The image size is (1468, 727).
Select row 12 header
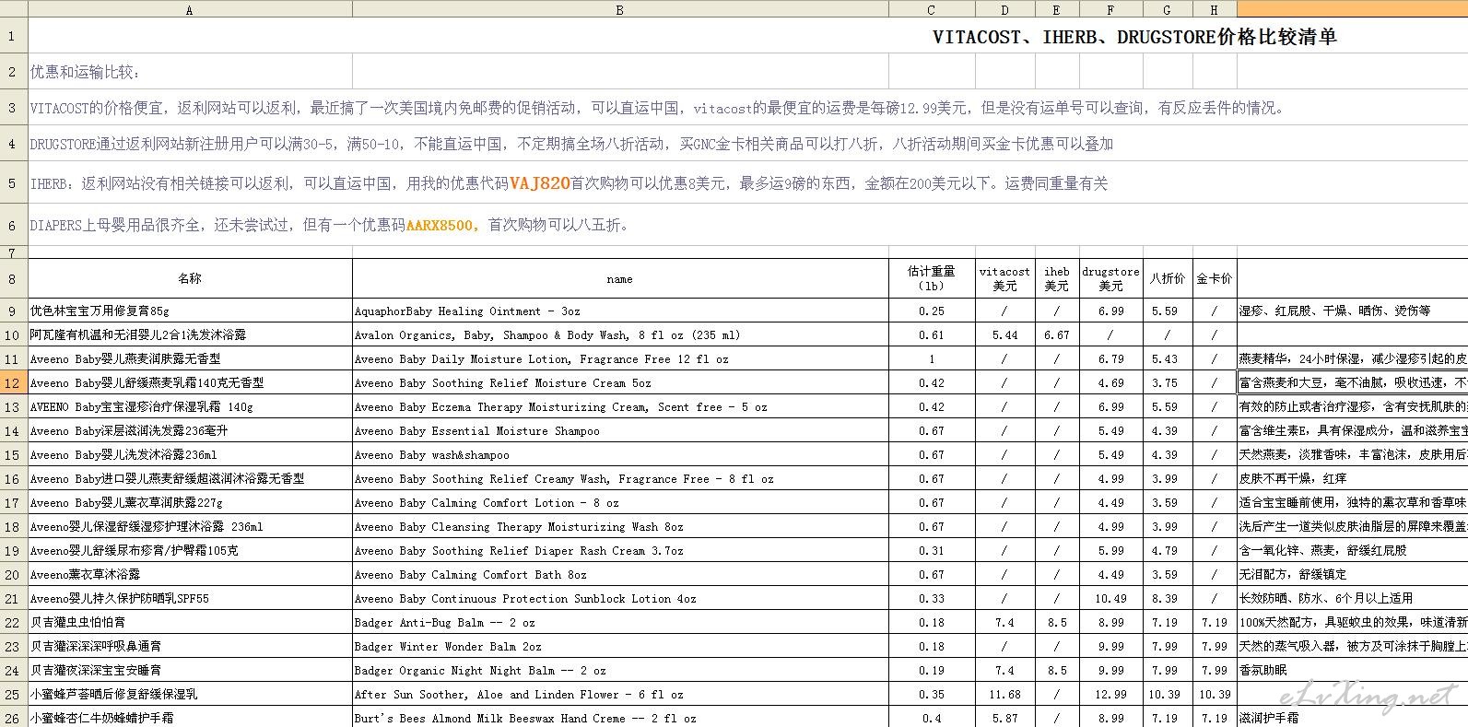pyautogui.click(x=14, y=382)
